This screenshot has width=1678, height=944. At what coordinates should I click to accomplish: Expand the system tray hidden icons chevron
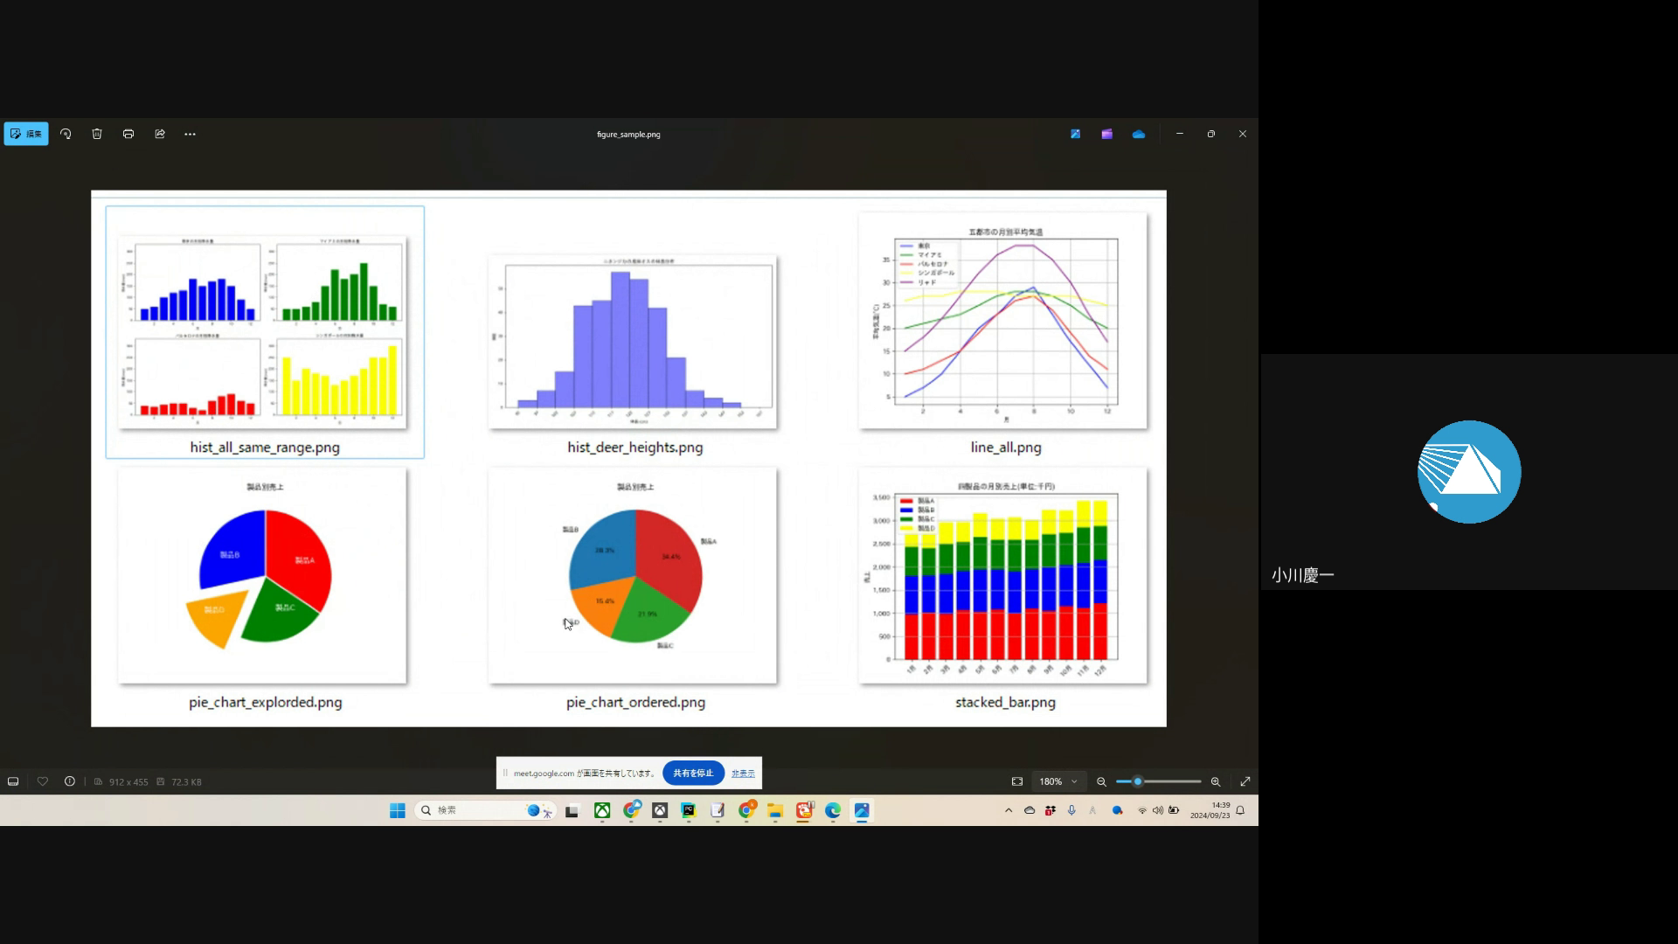[1009, 810]
